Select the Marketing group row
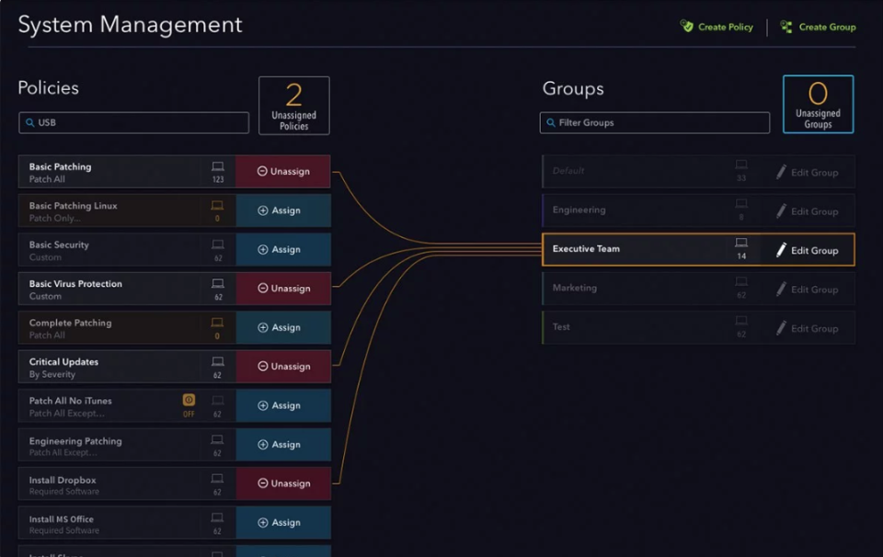This screenshot has width=883, height=557. (x=635, y=289)
